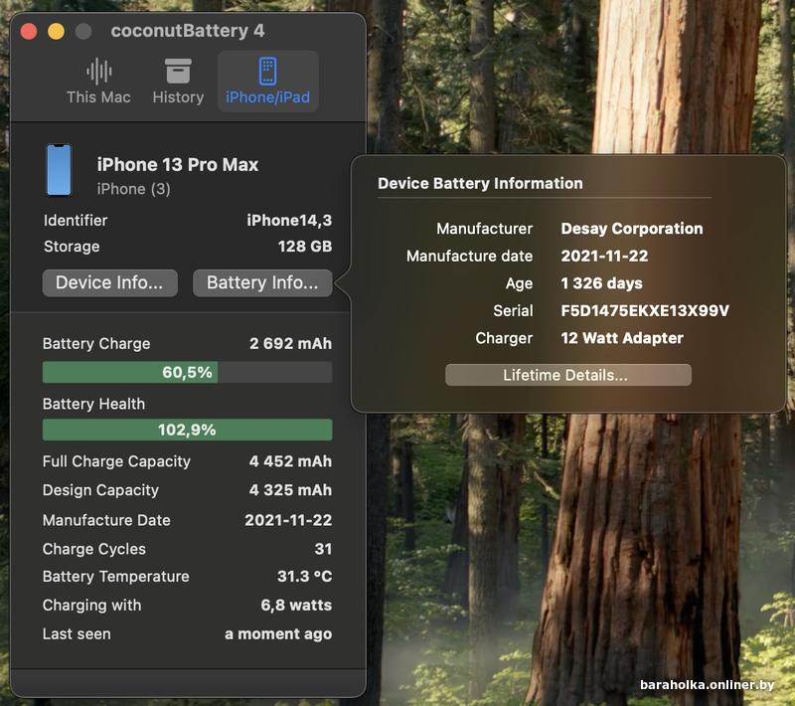Select the 6,8 watts charging value
This screenshot has width=795, height=706.
296,605
